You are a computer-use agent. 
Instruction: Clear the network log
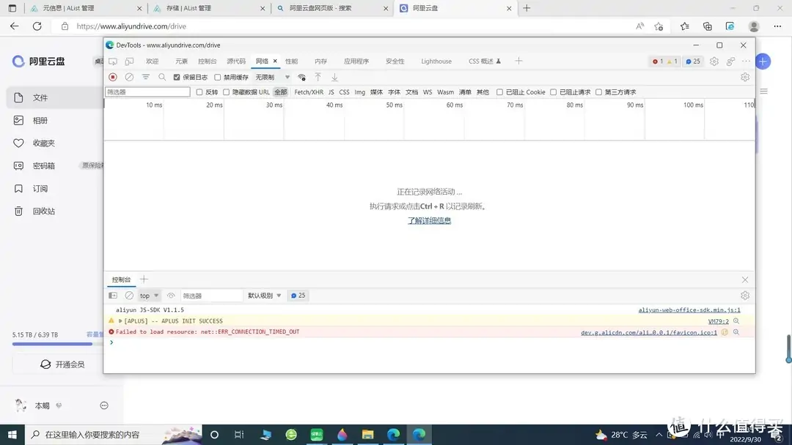click(x=129, y=77)
